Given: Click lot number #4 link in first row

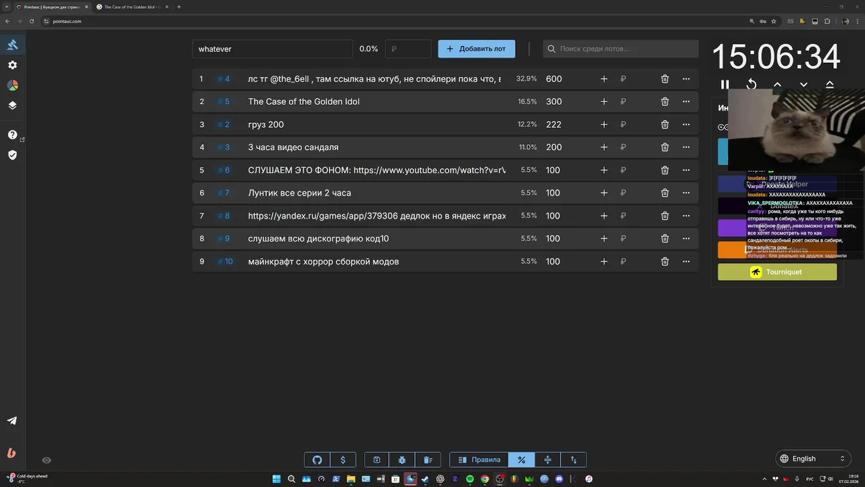Looking at the screenshot, I should click(x=224, y=79).
